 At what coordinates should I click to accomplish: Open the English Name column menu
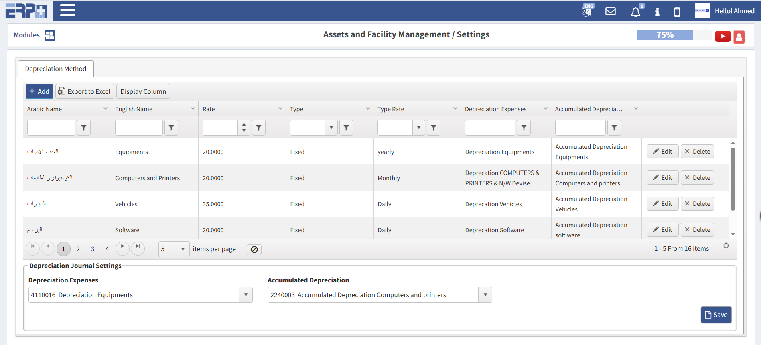193,109
